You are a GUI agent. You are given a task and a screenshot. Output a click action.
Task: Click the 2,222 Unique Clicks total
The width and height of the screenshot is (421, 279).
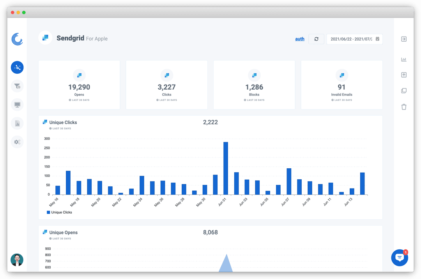(210, 122)
